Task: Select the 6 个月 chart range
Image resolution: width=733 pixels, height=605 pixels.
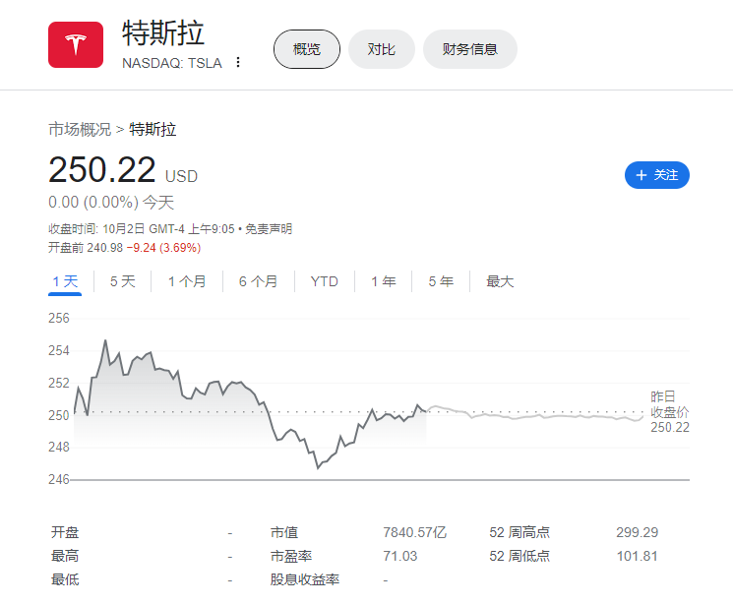Action: (259, 281)
